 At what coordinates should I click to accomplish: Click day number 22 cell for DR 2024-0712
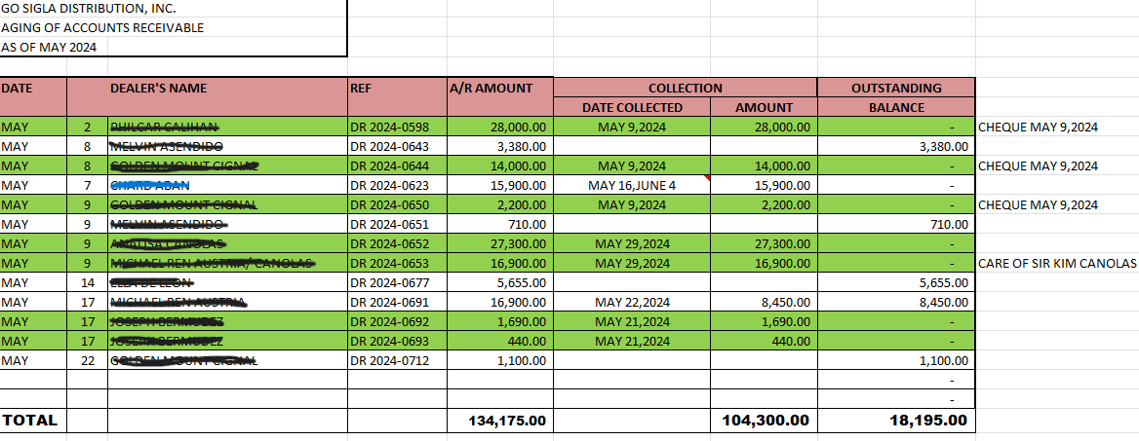87,360
